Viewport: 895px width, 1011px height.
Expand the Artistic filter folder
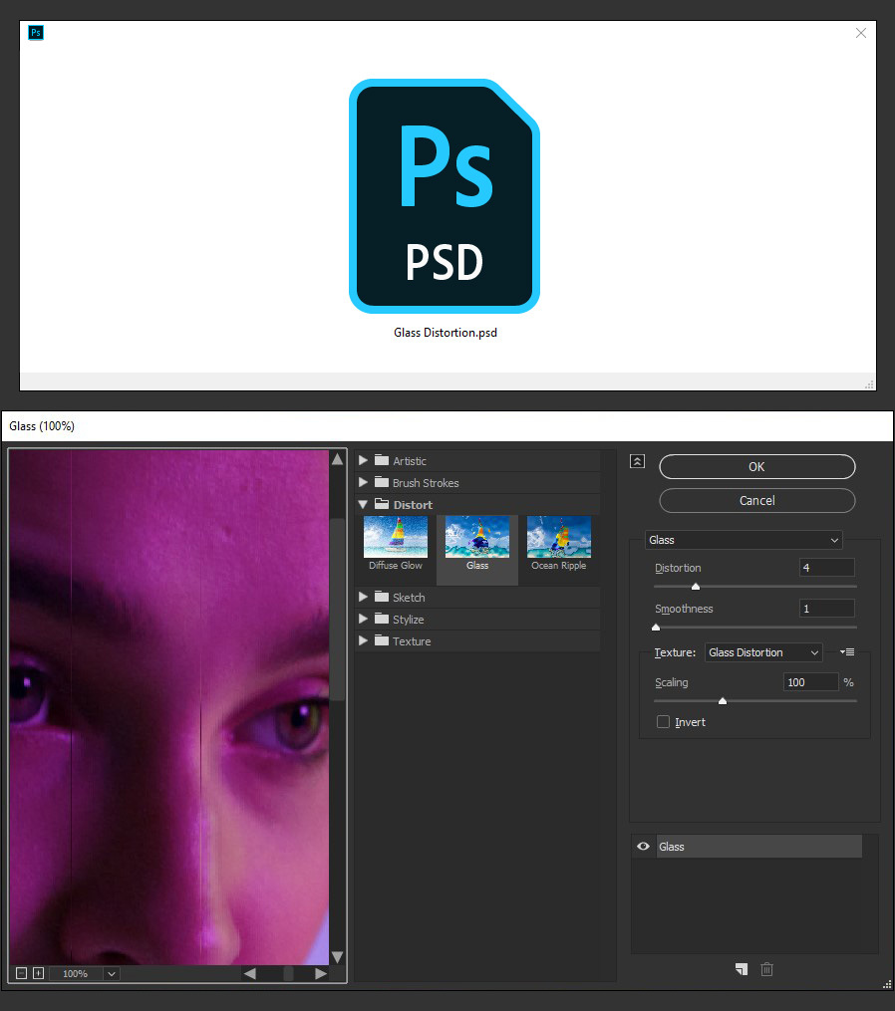tap(364, 460)
